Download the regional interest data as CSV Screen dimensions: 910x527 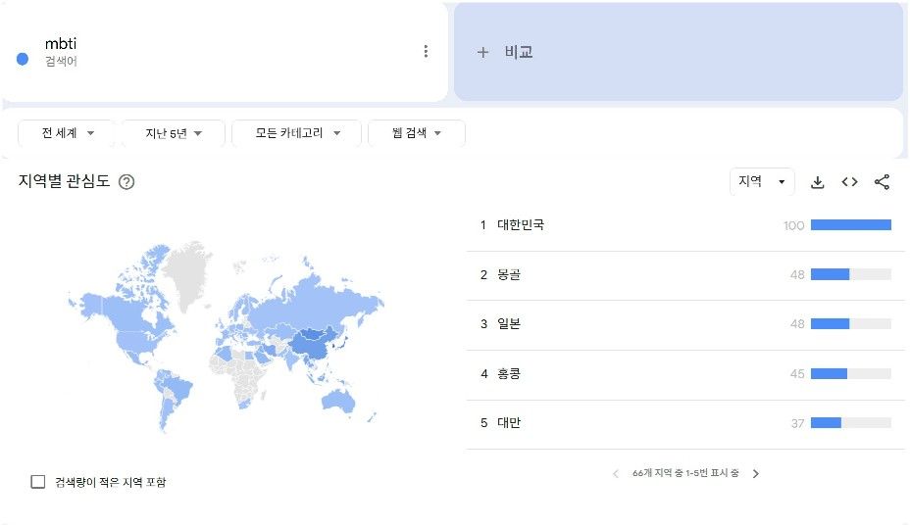(x=817, y=182)
